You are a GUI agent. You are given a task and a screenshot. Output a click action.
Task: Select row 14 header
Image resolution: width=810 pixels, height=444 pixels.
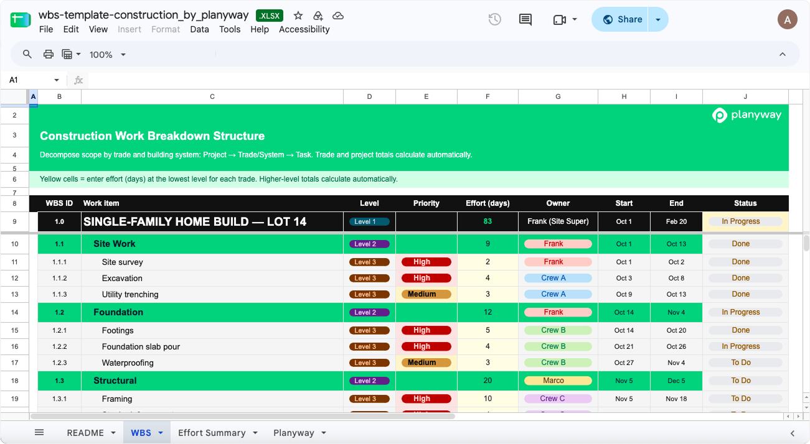[x=14, y=312]
